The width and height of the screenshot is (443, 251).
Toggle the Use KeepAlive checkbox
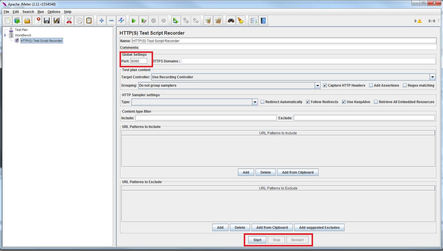[344, 102]
